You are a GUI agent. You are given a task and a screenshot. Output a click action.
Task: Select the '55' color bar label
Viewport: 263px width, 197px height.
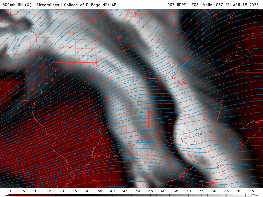pos(151,191)
